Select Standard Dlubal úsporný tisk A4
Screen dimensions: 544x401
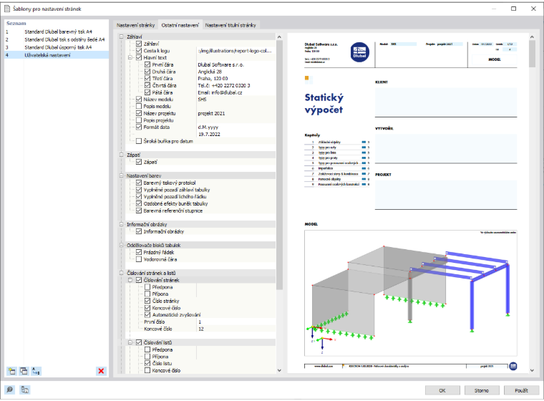click(x=57, y=47)
